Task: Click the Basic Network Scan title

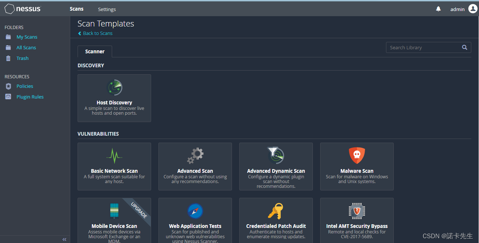Action: click(114, 171)
